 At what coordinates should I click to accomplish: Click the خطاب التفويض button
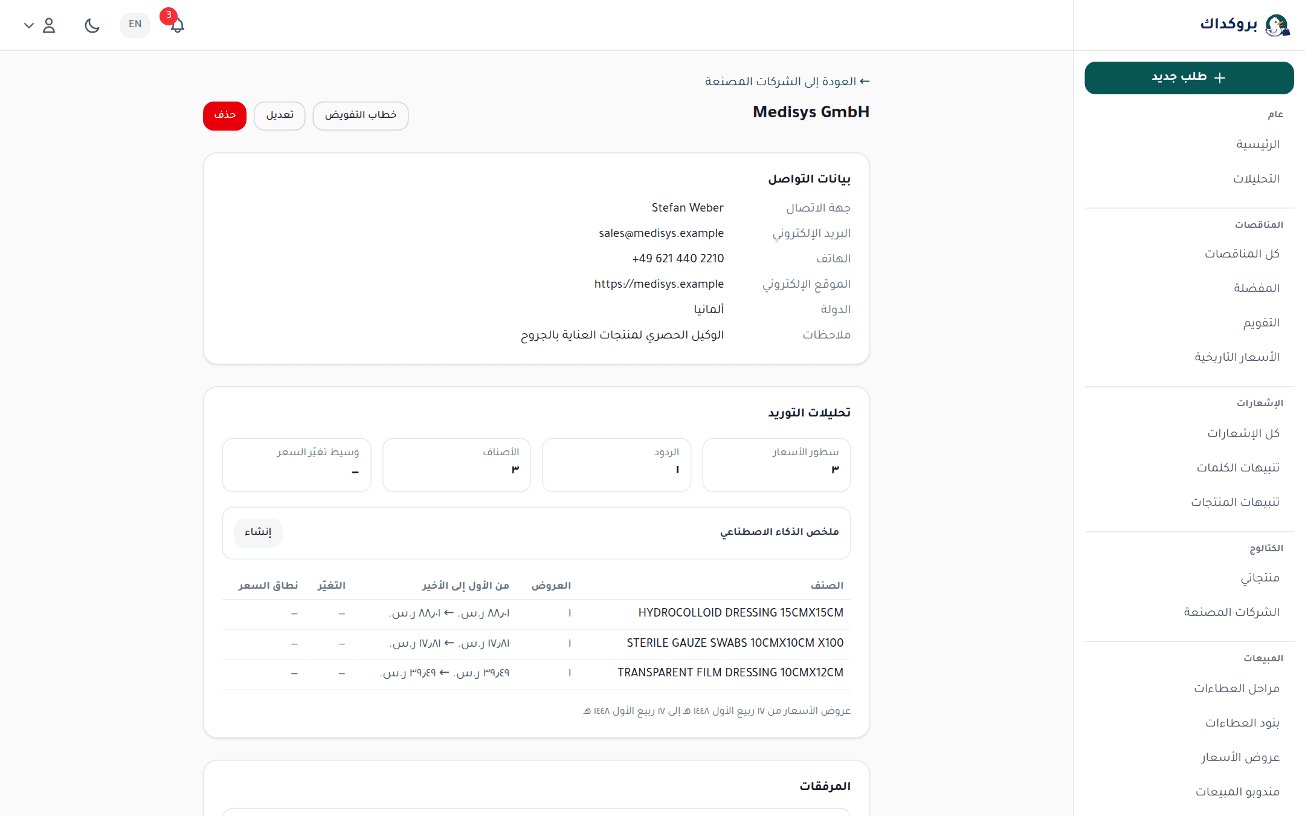pyautogui.click(x=361, y=115)
